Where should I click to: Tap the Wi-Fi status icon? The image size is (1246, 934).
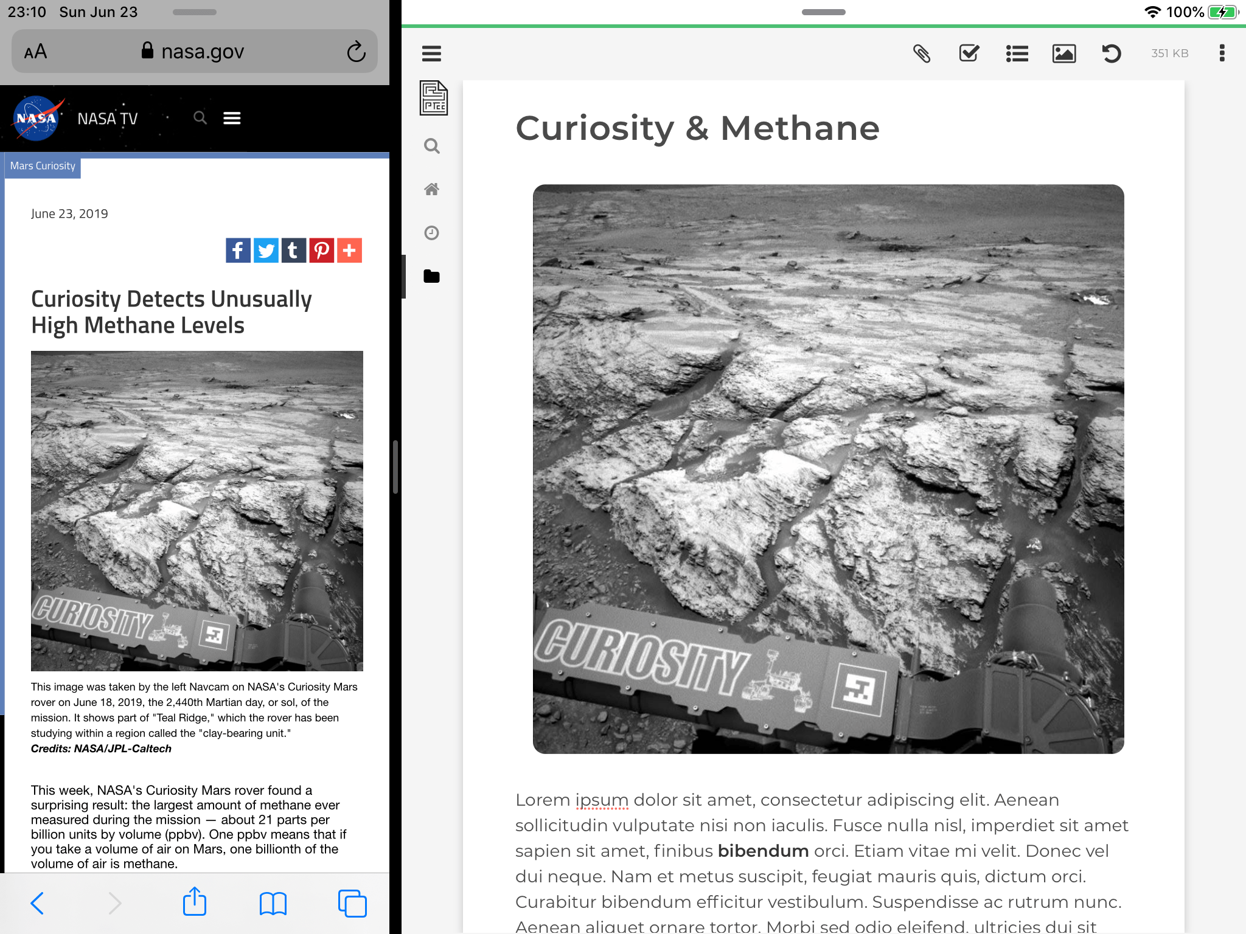(1152, 12)
